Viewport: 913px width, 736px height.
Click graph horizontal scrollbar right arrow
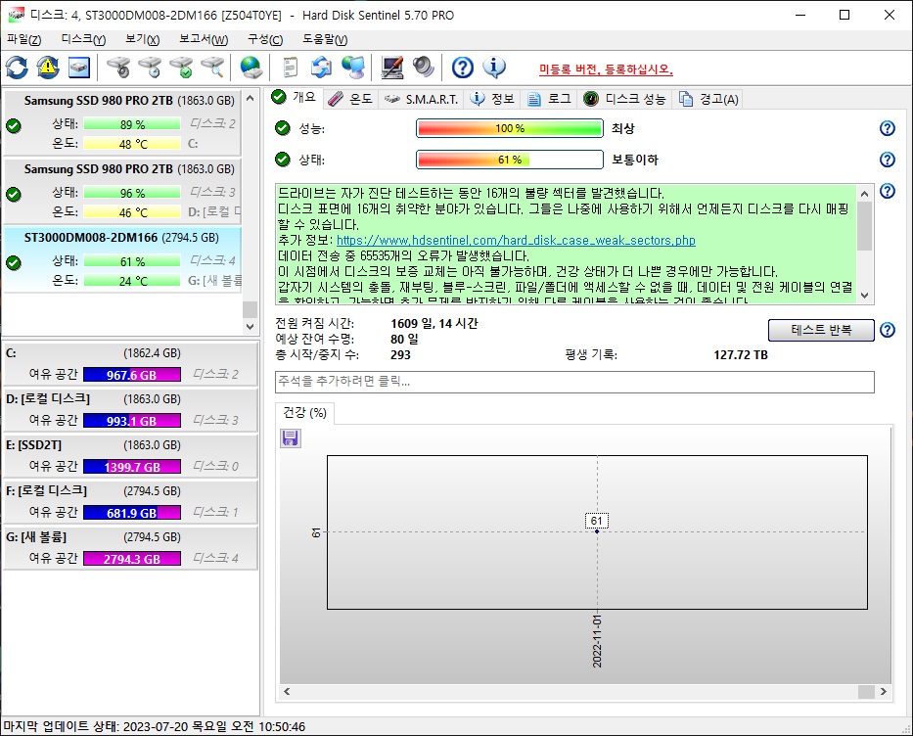point(884,691)
